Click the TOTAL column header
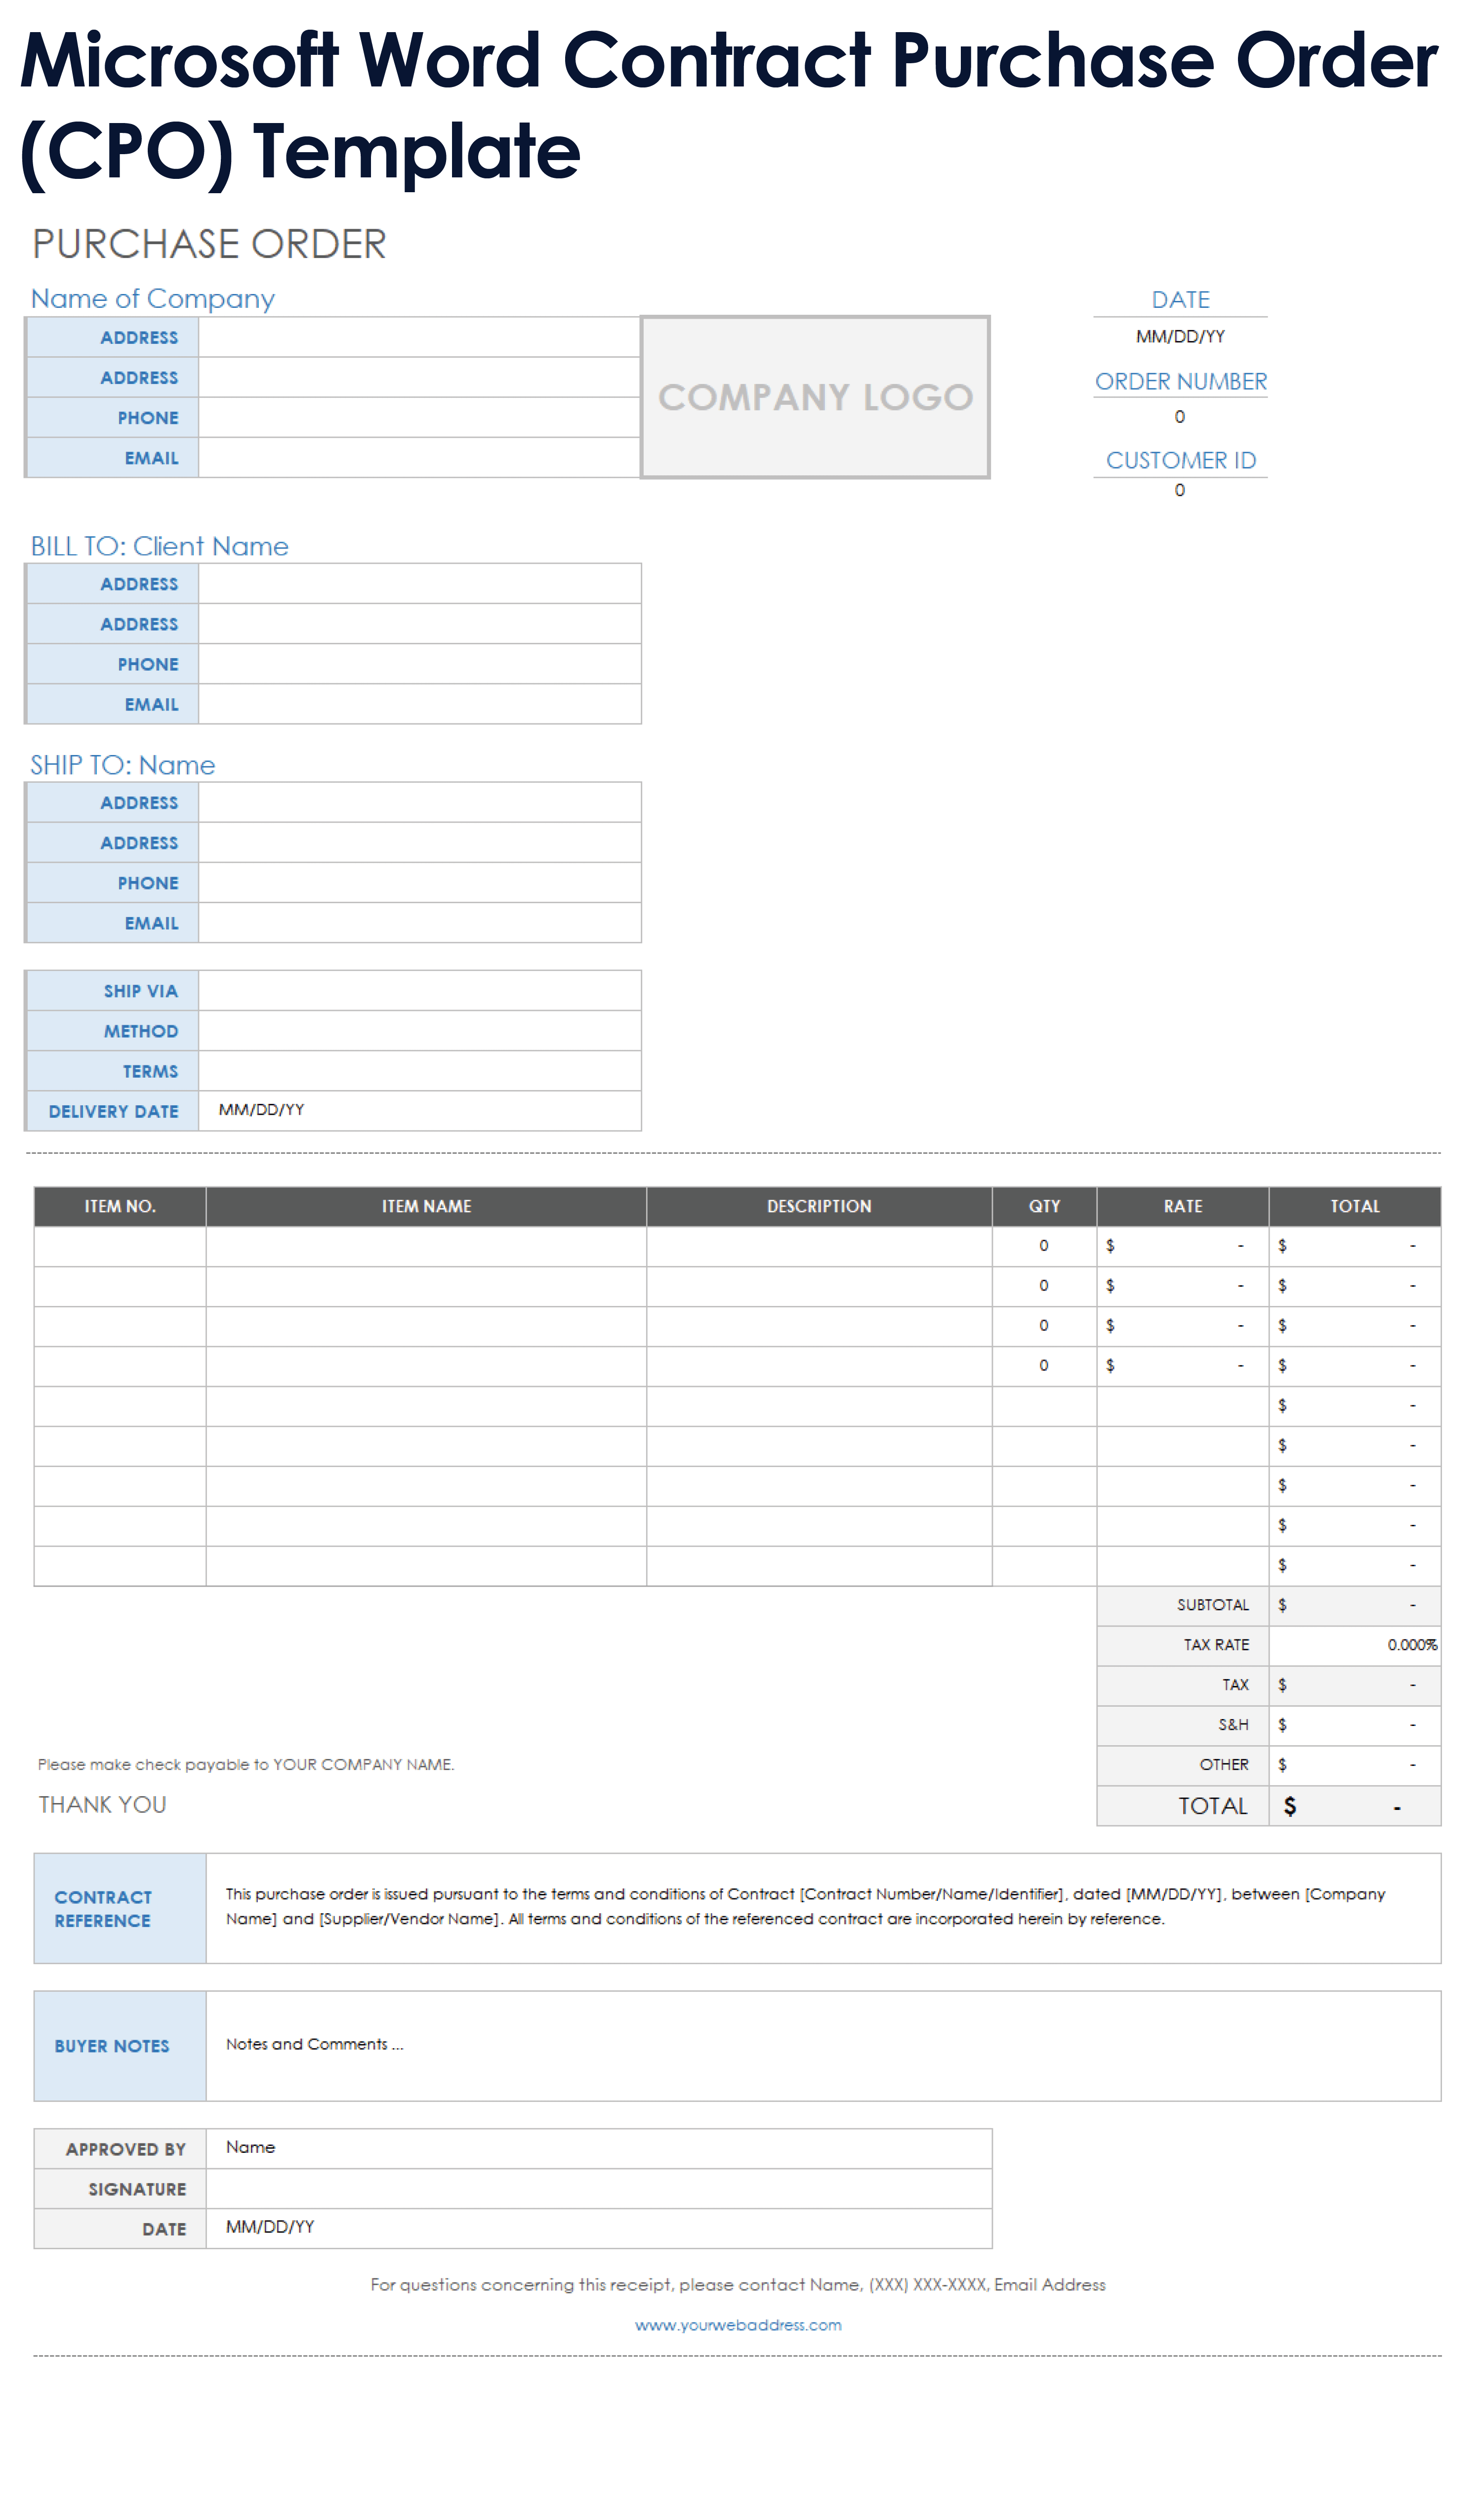Image resolution: width=1482 pixels, height=2520 pixels. click(x=1355, y=1206)
